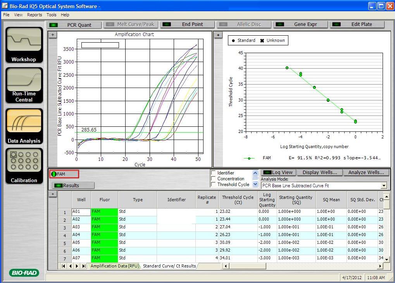Select the Fluor column header
395x283 pixels.
(x=105, y=200)
